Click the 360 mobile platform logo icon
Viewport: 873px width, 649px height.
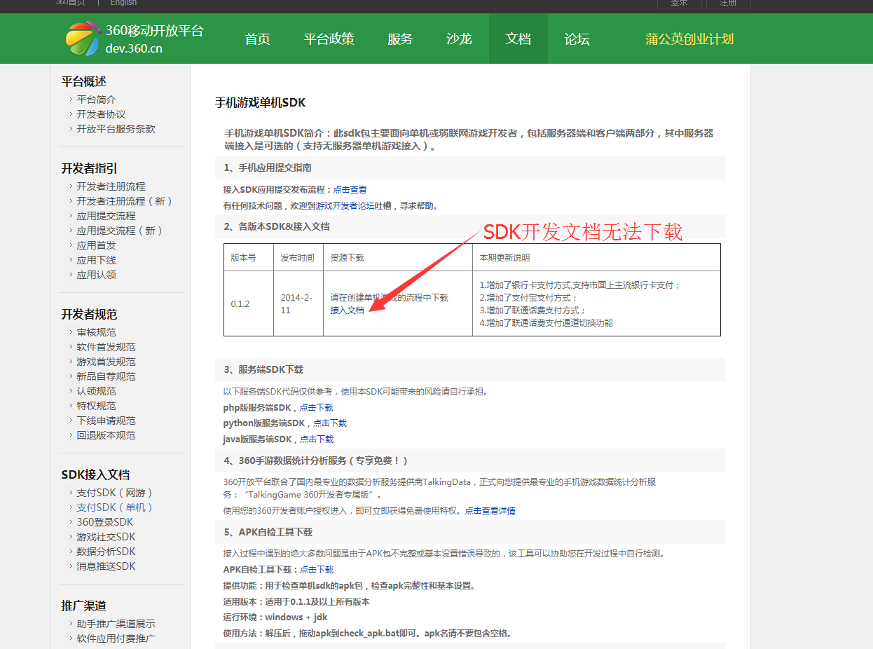tap(83, 39)
